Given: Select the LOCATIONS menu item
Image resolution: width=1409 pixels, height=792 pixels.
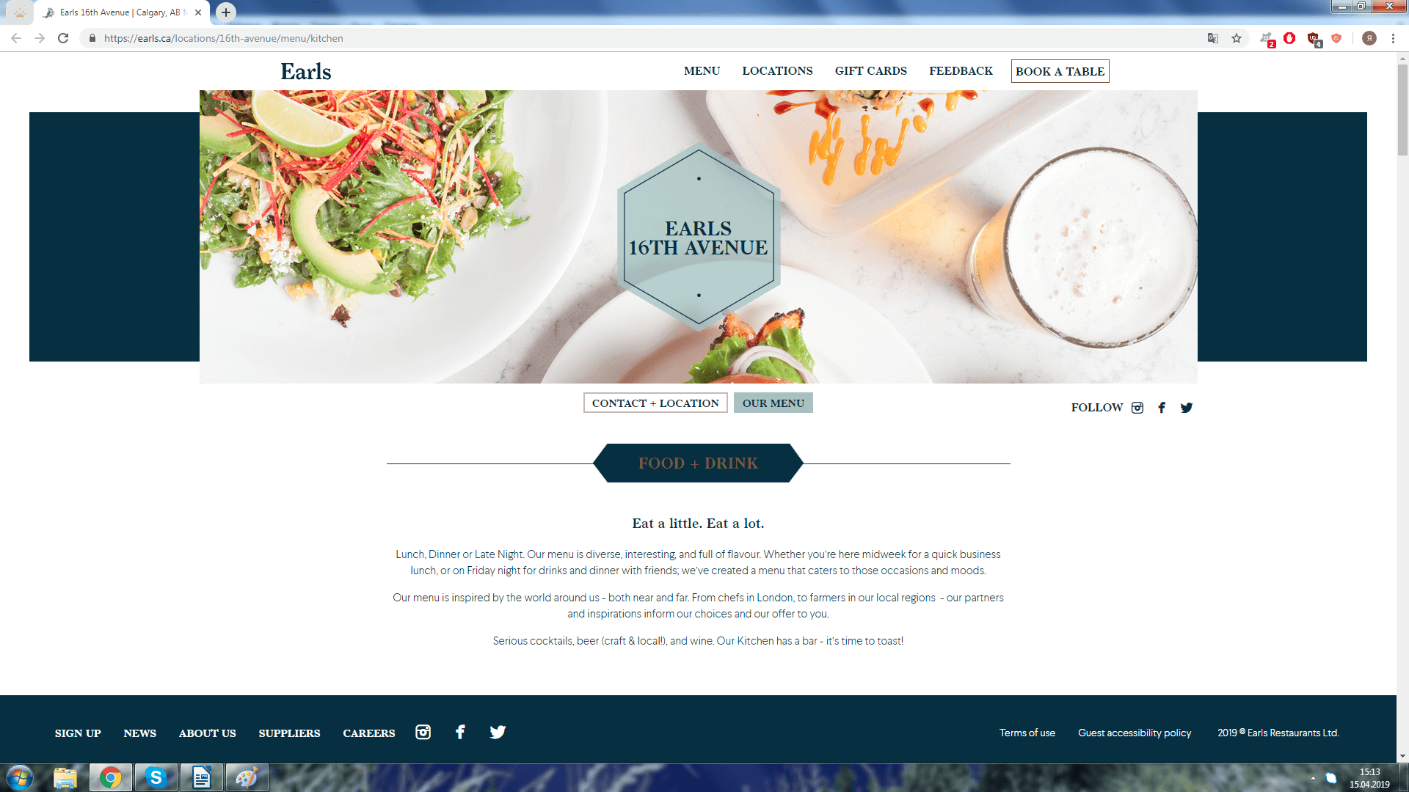Looking at the screenshot, I should point(777,70).
